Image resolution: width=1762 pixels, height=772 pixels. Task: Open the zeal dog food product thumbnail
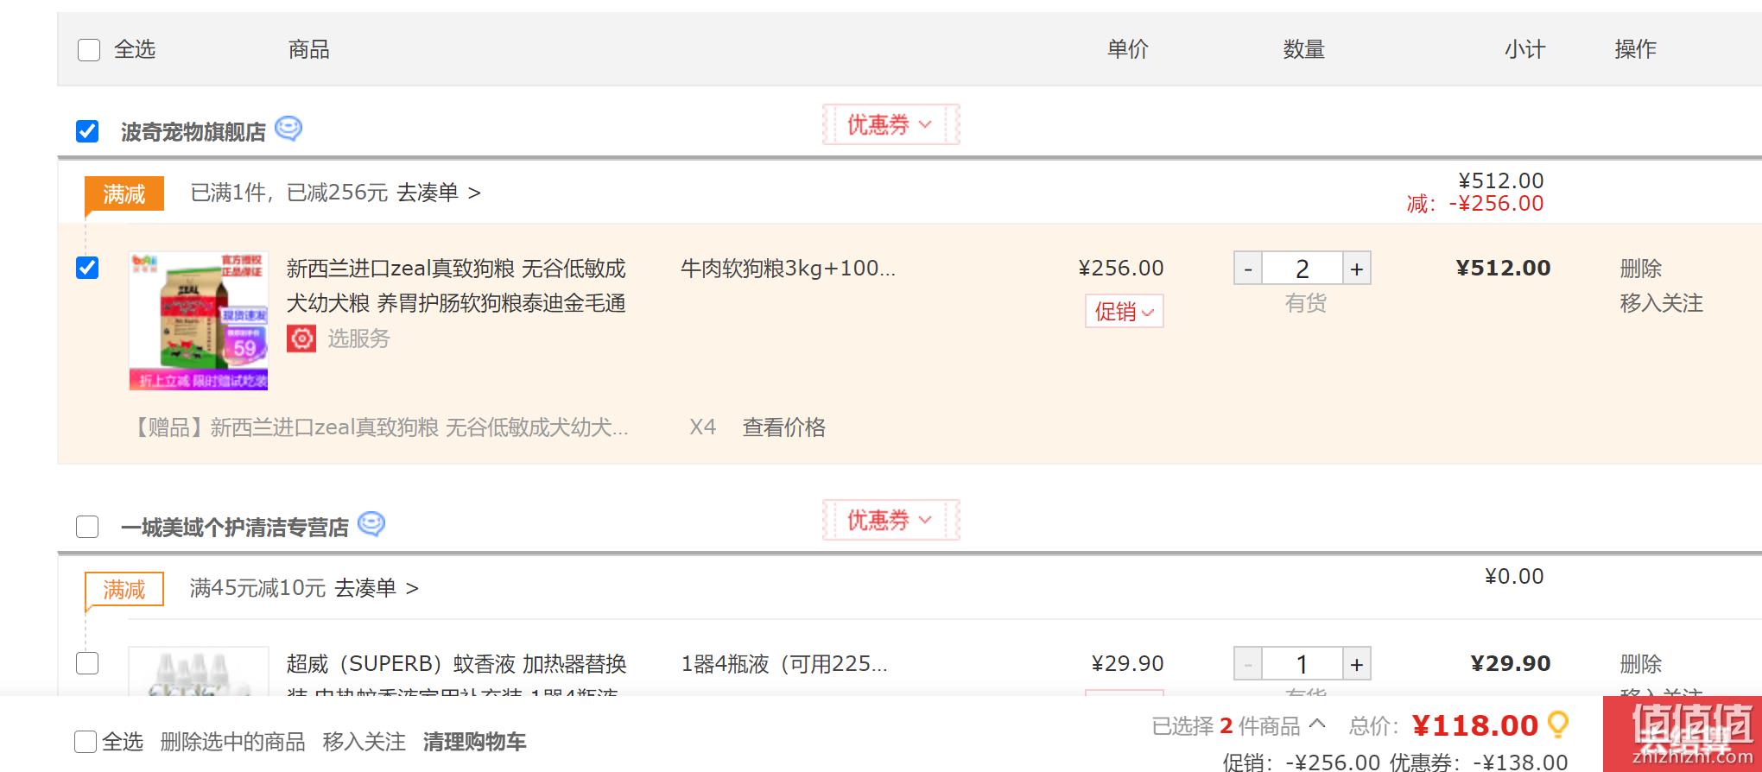pyautogui.click(x=199, y=320)
